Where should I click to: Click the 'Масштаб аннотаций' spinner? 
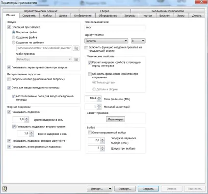(99, 107)
